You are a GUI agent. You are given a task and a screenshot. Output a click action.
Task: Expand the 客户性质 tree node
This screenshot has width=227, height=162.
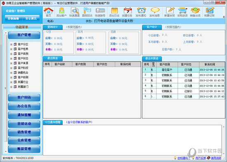(x=11, y=49)
